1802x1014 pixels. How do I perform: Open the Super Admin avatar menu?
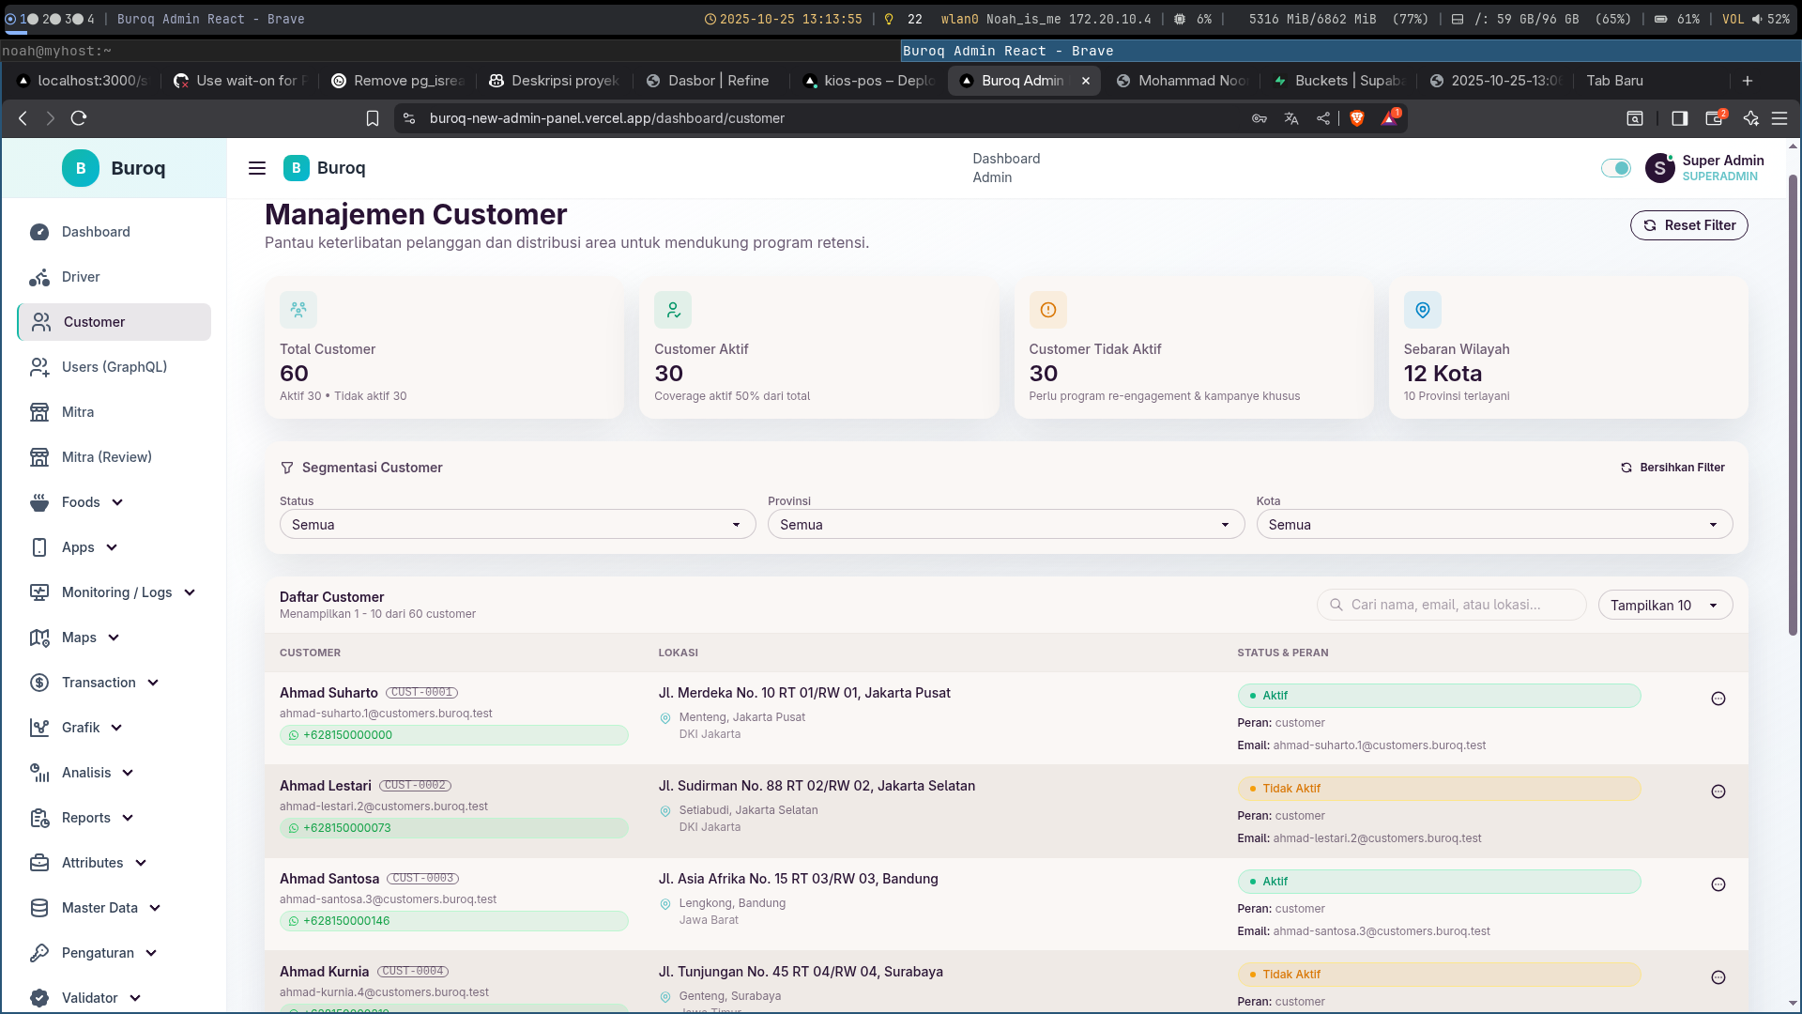tap(1661, 168)
